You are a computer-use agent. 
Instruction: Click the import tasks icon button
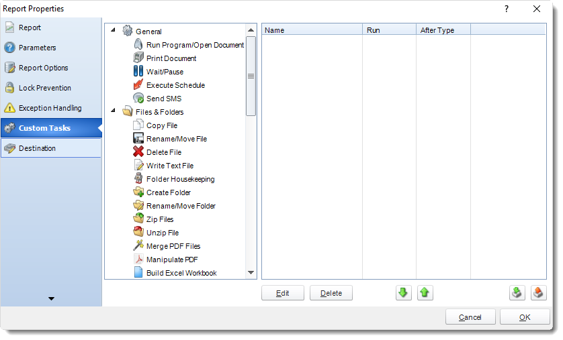tap(517, 293)
